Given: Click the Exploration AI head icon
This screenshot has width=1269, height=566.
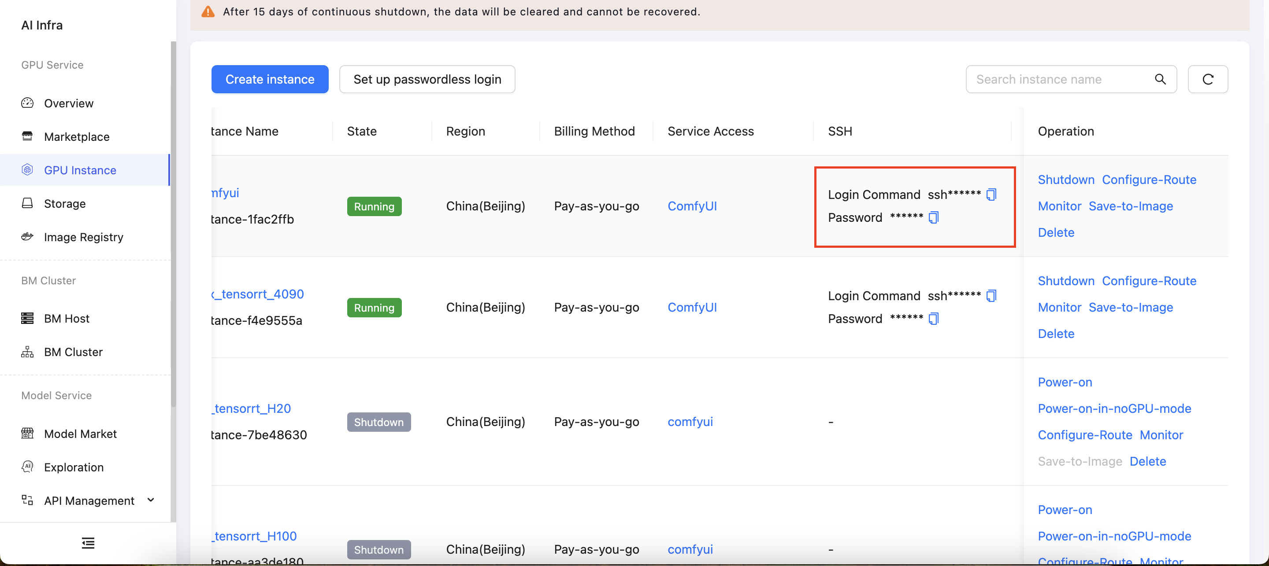Looking at the screenshot, I should click(28, 467).
